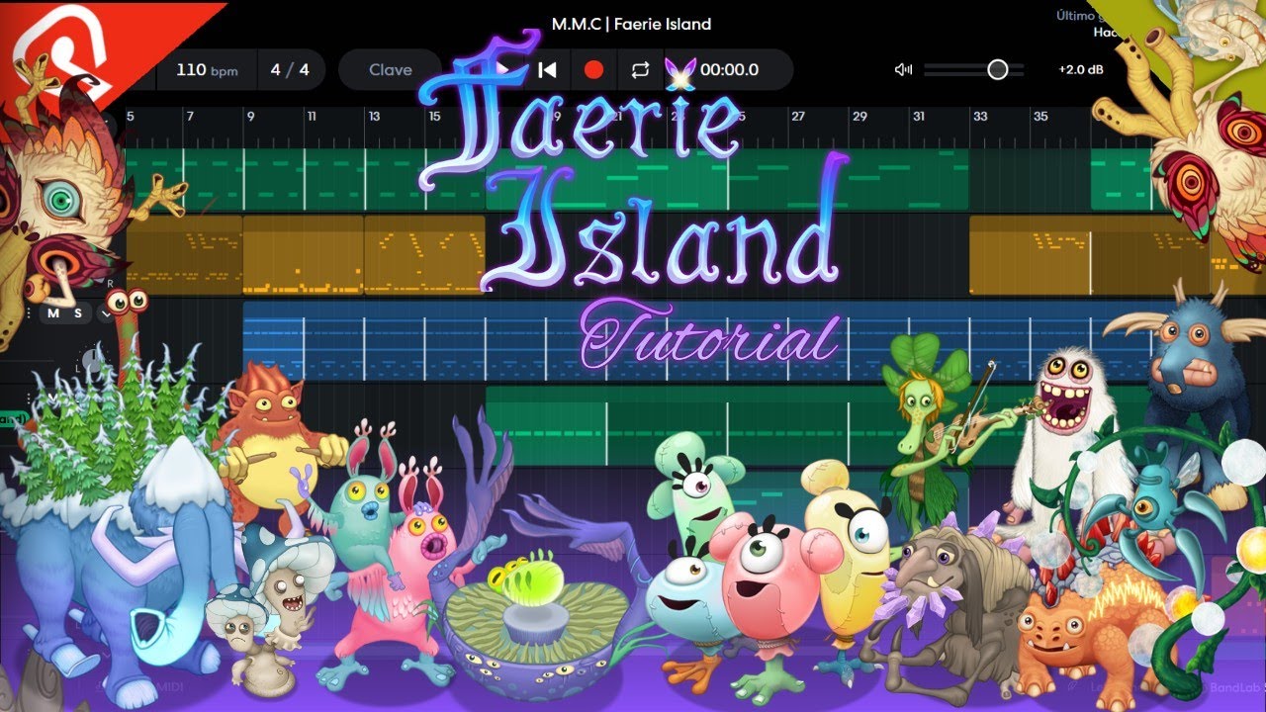Click bar 9 on the timeline ruler
This screenshot has height=712, width=1266.
[251, 117]
